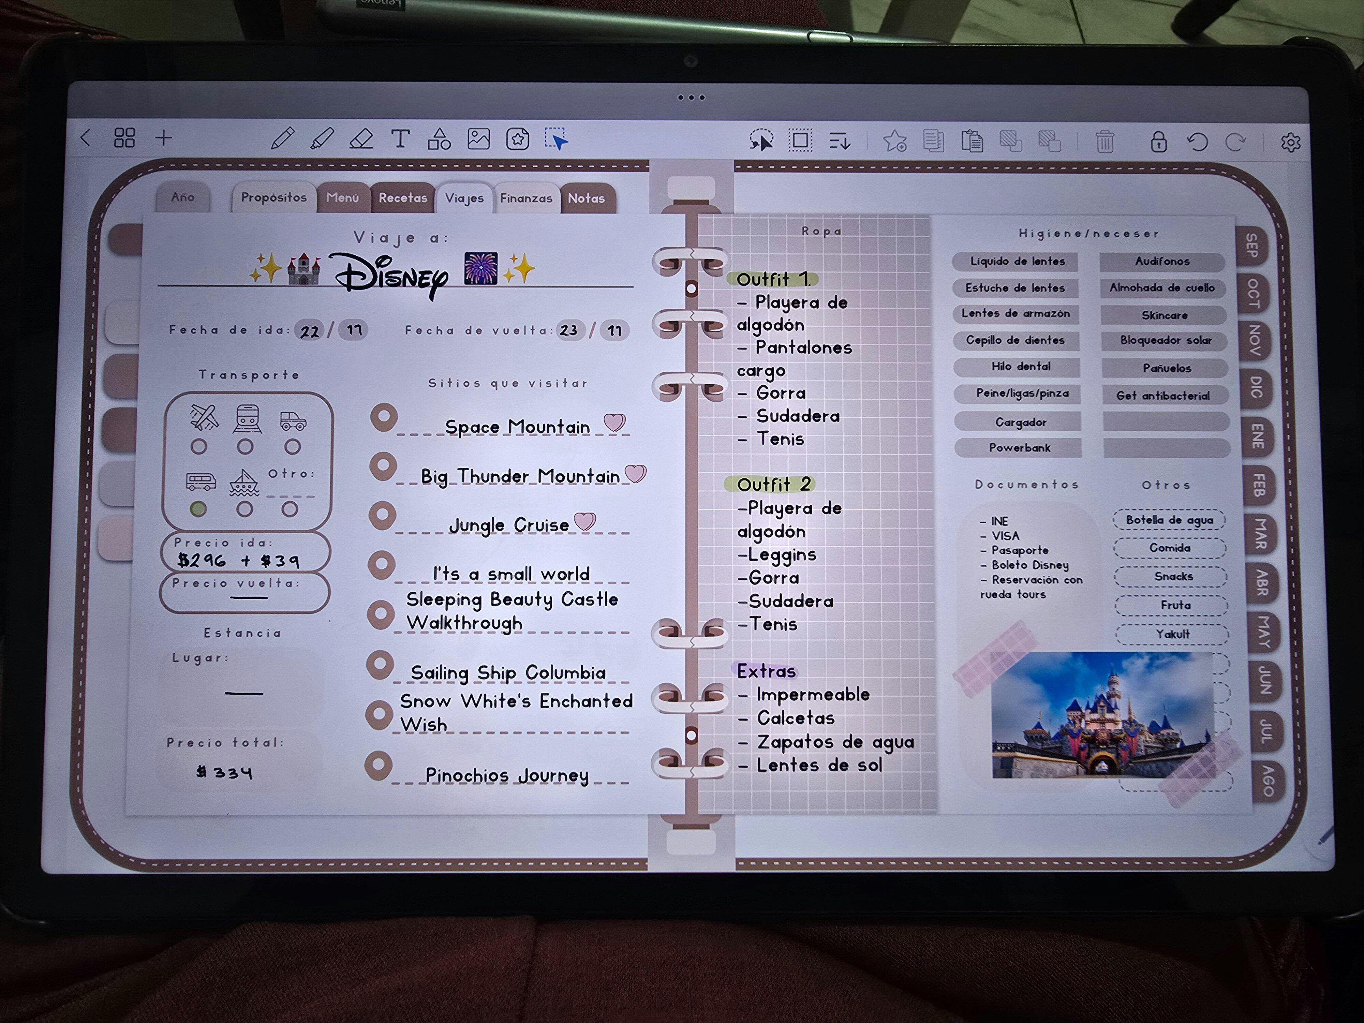Select the airplane transport radio circle
1364x1023 pixels.
pos(198,446)
